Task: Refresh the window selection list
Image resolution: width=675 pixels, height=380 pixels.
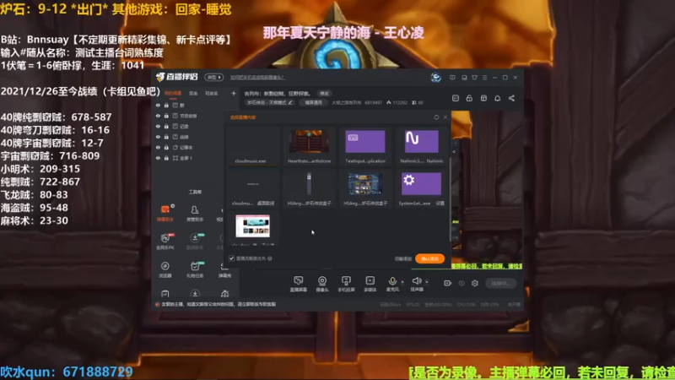Action: click(436, 117)
